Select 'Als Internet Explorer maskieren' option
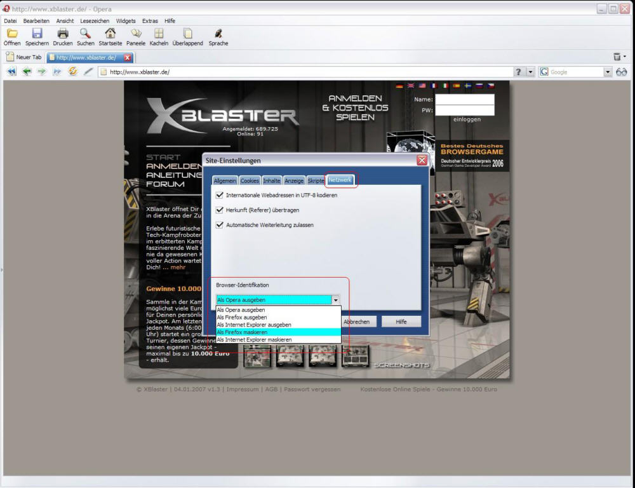 279,340
